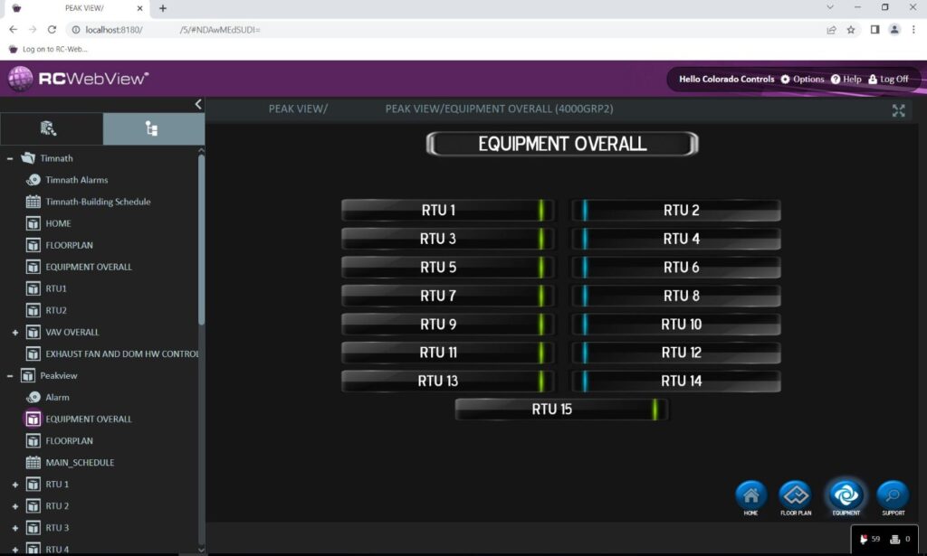The width and height of the screenshot is (927, 556).
Task: Collapse the left sidebar with chevron arrow
Action: (198, 104)
